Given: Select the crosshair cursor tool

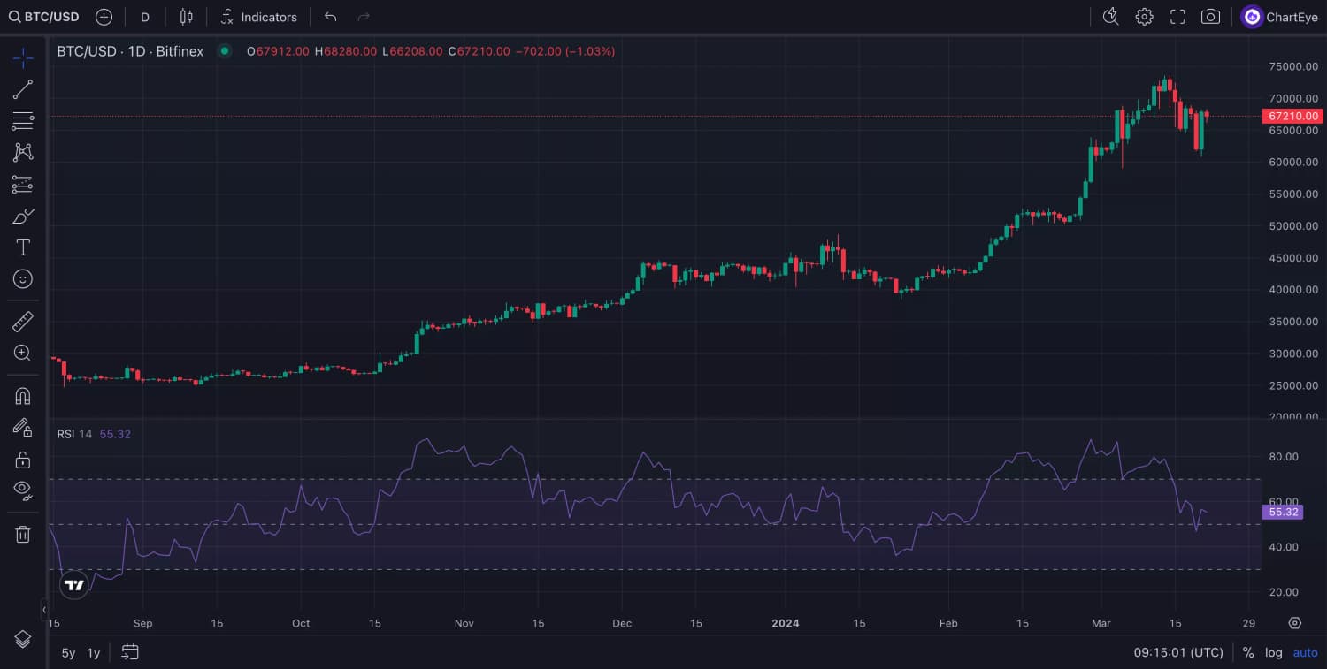Looking at the screenshot, I should [x=23, y=58].
